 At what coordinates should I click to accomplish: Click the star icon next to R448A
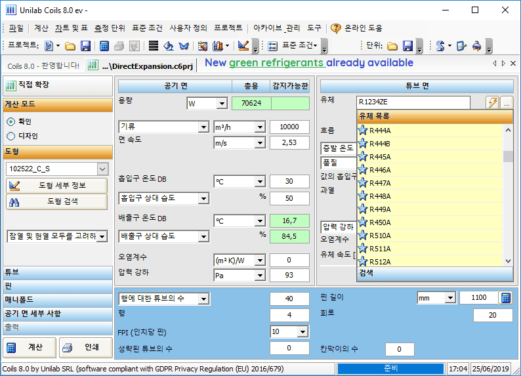(x=362, y=196)
